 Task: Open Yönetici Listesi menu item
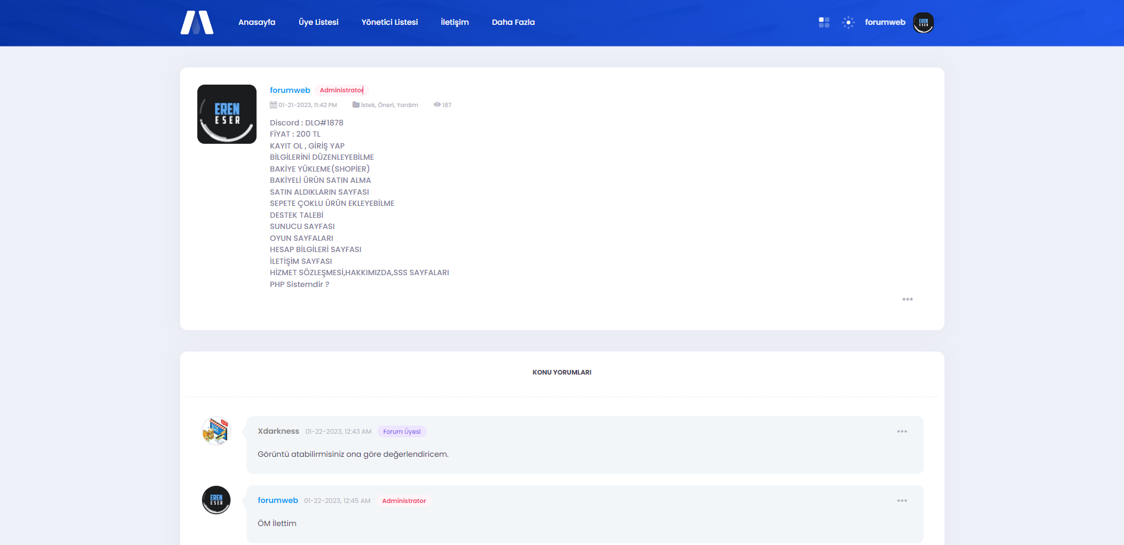point(389,22)
